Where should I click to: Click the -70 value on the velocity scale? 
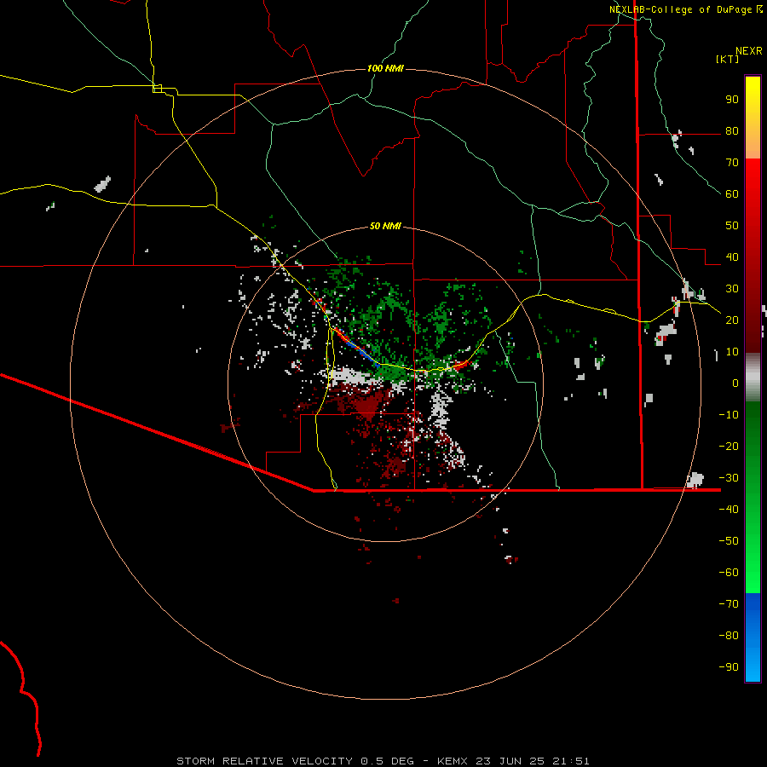tap(729, 603)
